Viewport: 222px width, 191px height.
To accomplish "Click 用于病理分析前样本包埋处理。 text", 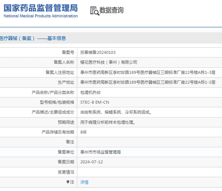I will click(x=108, y=122).
